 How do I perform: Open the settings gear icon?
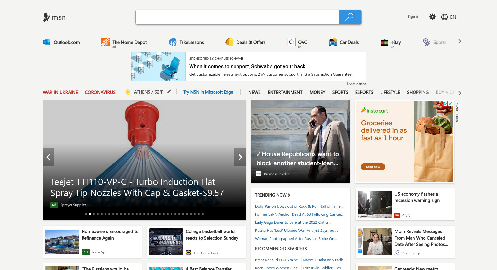(x=432, y=17)
